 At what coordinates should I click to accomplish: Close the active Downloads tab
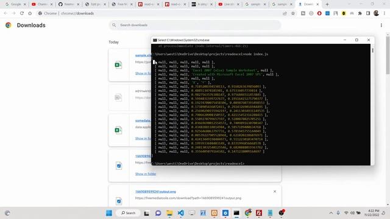(x=317, y=4)
